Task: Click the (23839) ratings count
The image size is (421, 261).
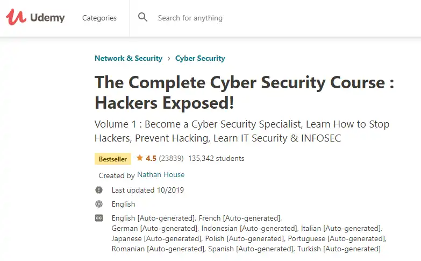Action: [x=172, y=158]
